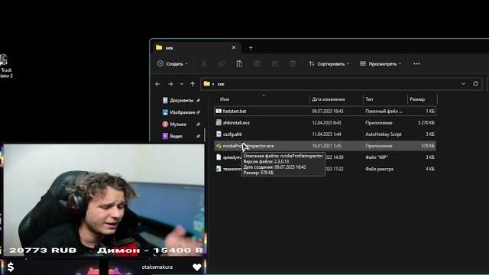This screenshot has width=489, height=275.
Task: Click the Share icon in toolbar
Action: (x=275, y=64)
